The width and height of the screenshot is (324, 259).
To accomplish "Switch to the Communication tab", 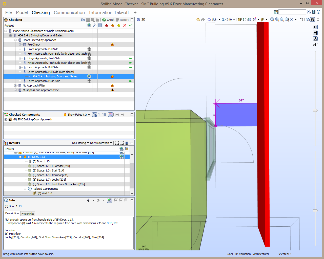I will pyautogui.click(x=69, y=13).
